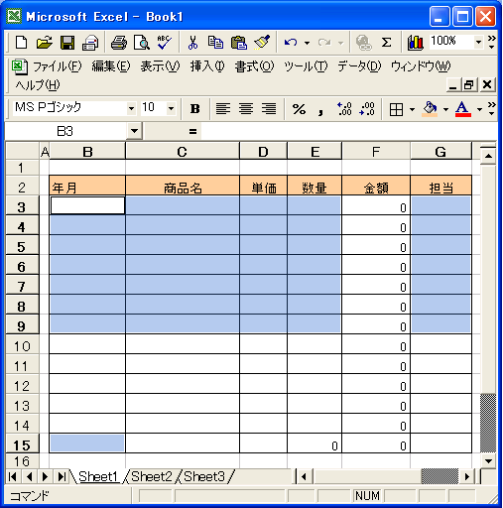Click the New workbook icon
Screen dimensions: 503x508
[x=22, y=43]
